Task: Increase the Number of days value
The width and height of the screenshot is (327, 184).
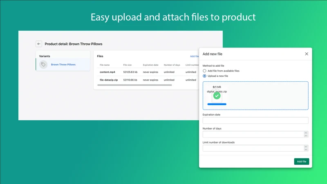Action: [306, 133]
